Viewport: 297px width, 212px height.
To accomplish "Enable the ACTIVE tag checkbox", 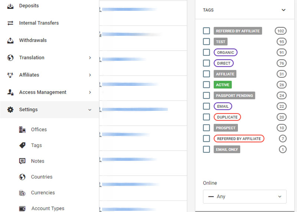I will tap(206, 85).
